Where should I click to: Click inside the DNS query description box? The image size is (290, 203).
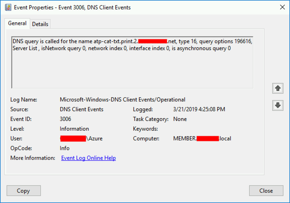[x=132, y=63]
